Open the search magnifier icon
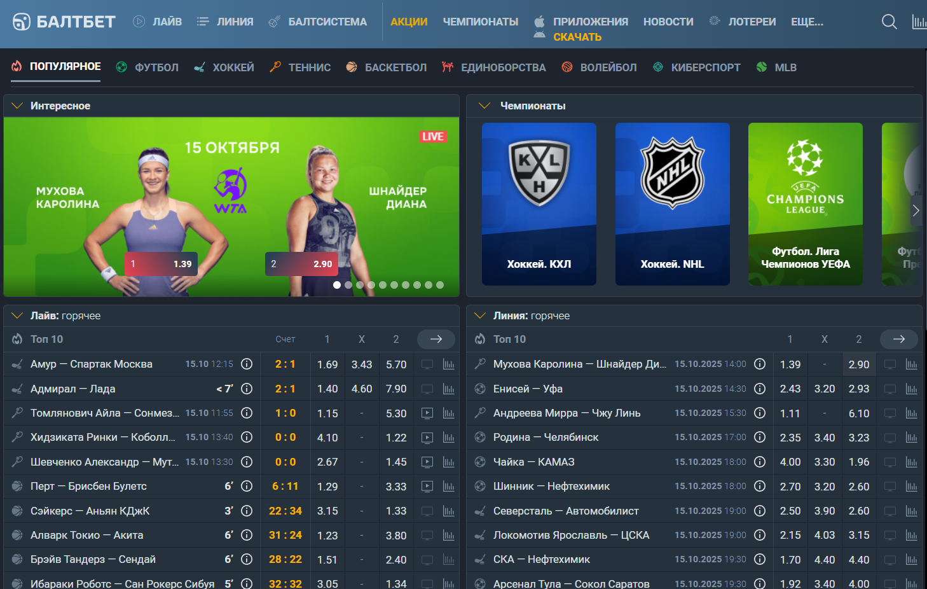The image size is (927, 589). pyautogui.click(x=889, y=22)
